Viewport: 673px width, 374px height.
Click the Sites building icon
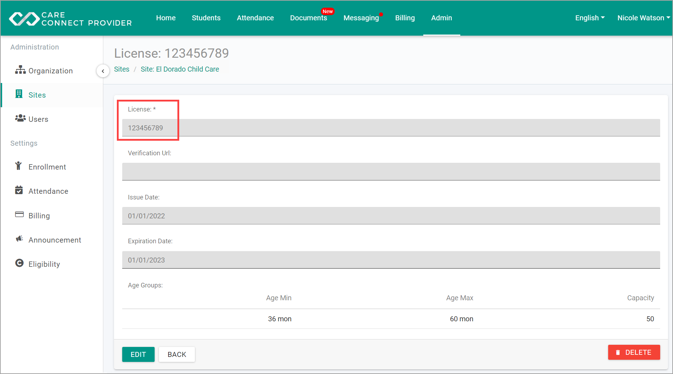pos(19,94)
